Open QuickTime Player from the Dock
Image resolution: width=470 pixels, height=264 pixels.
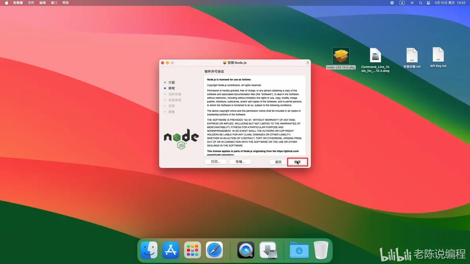pyautogui.click(x=246, y=250)
